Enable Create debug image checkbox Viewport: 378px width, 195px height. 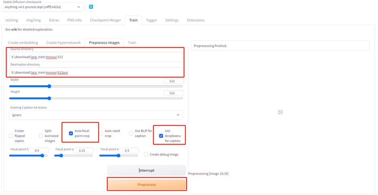(x=146, y=154)
